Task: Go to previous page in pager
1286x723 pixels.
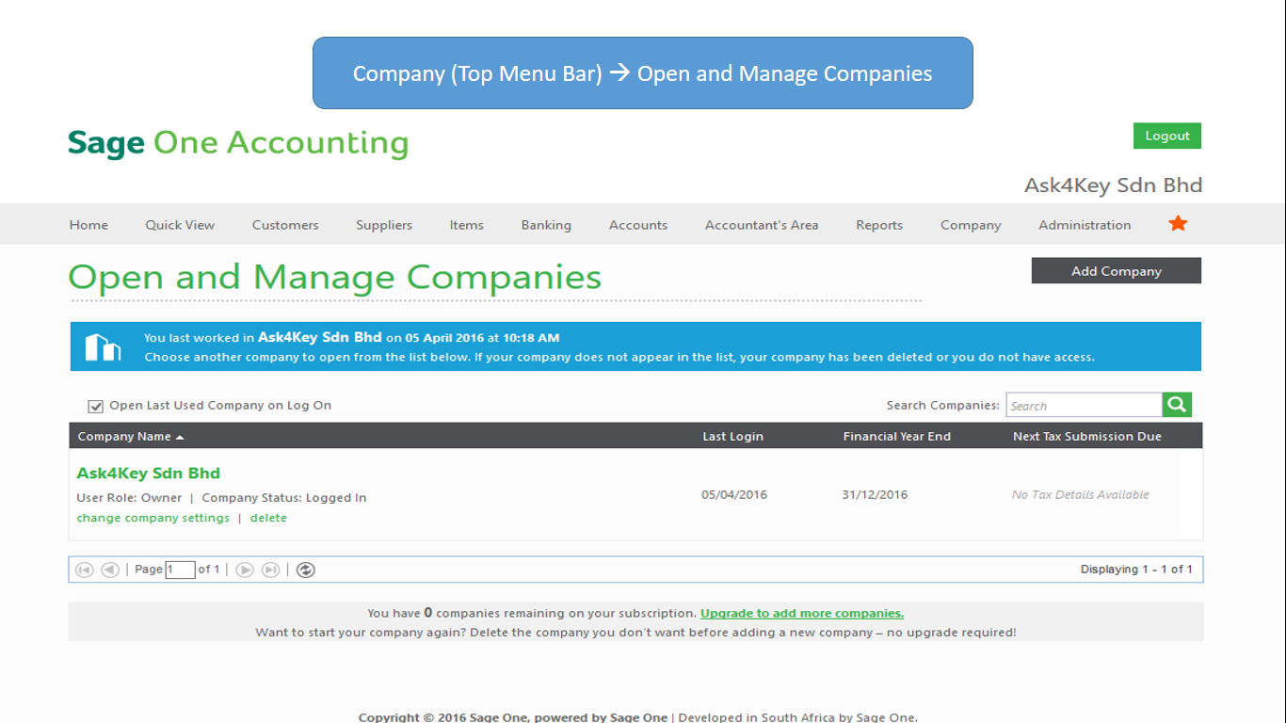Action: coord(110,570)
